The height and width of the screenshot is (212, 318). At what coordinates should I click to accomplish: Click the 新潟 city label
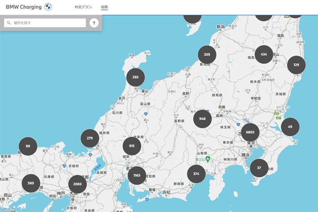click(x=220, y=26)
